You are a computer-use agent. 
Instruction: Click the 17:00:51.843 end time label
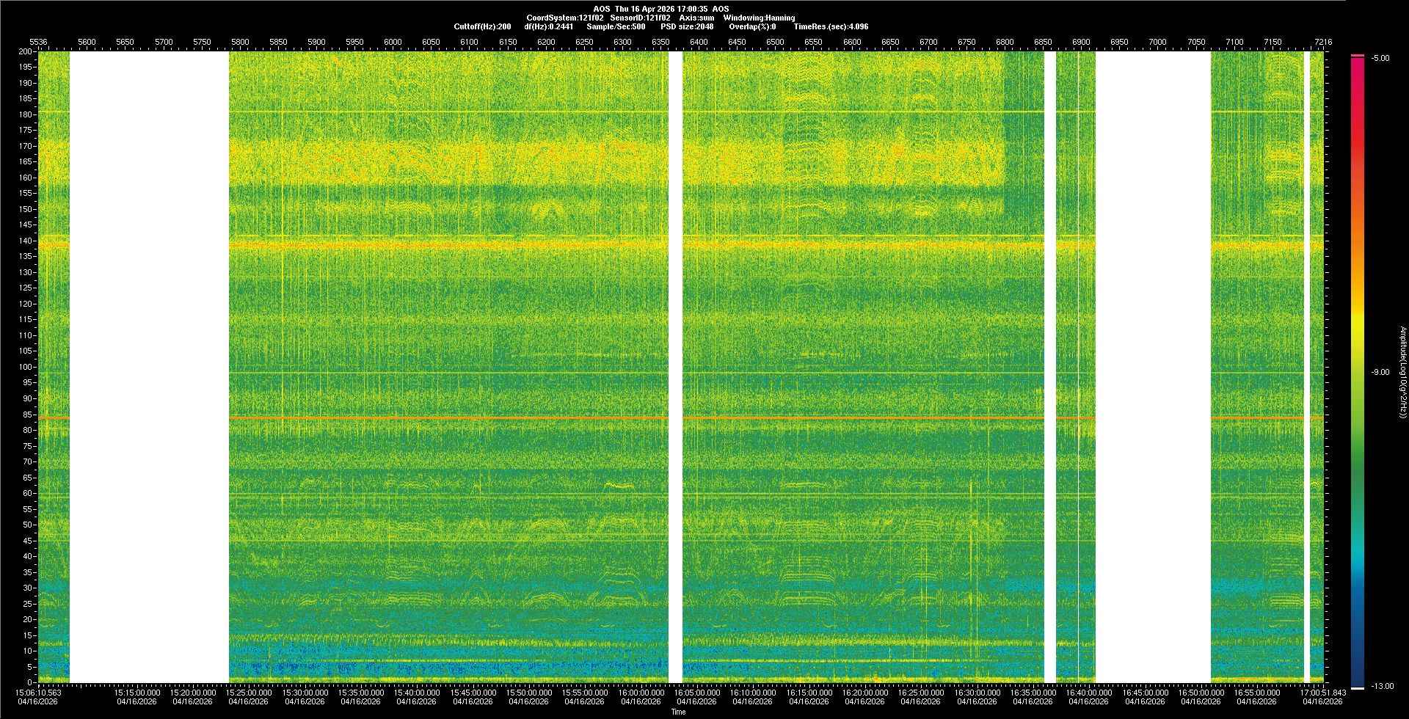pos(1323,693)
